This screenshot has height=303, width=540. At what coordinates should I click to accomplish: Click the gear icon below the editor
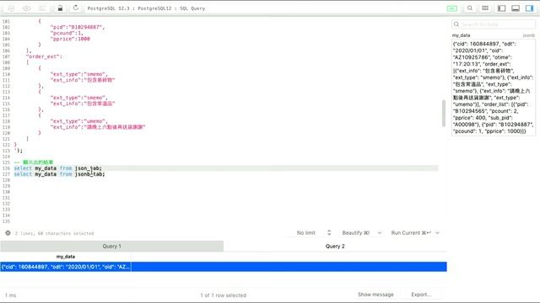(8, 233)
